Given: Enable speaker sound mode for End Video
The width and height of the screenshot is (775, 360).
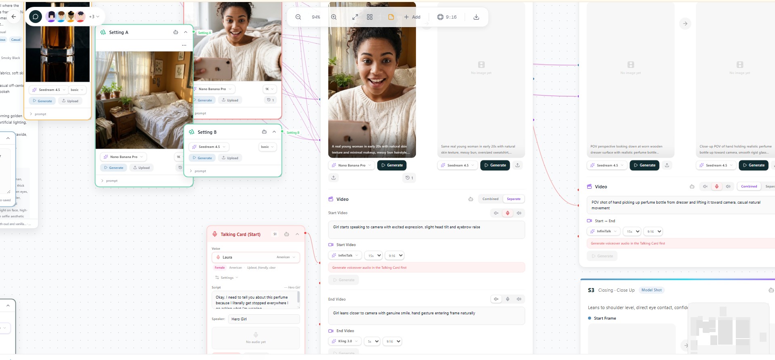Looking at the screenshot, I should [519, 299].
